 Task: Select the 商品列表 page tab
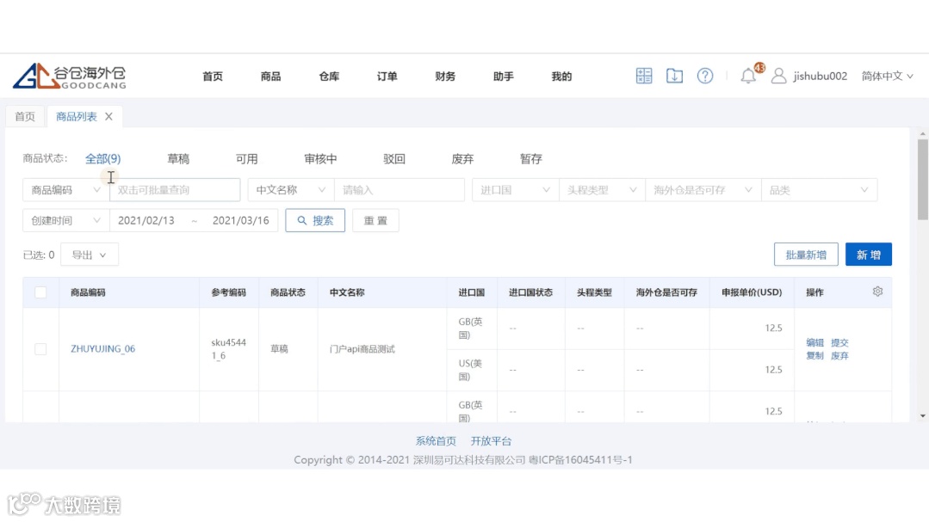click(x=76, y=117)
